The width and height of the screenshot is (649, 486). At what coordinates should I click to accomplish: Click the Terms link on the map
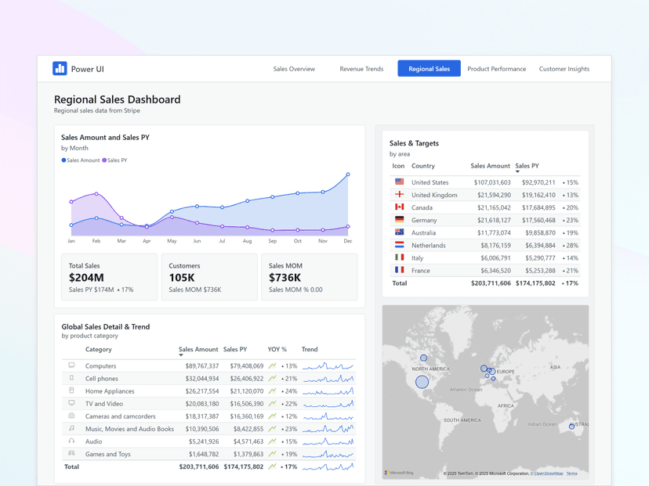click(571, 473)
